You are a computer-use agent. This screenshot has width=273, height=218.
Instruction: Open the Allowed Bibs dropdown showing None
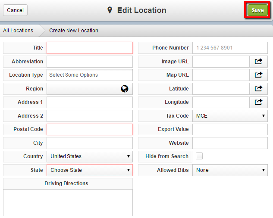pyautogui.click(x=230, y=170)
